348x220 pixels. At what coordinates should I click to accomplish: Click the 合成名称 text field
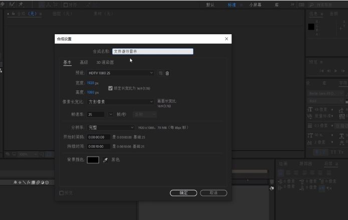pyautogui.click(x=153, y=51)
